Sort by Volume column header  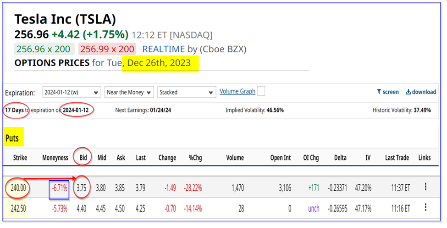pos(235,157)
